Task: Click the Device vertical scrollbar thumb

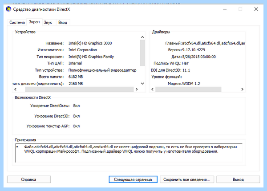Action: (142, 53)
